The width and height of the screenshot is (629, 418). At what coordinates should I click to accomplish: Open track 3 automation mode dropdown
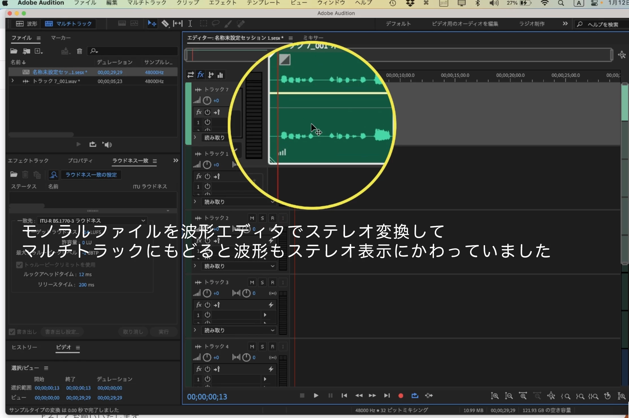pyautogui.click(x=239, y=330)
